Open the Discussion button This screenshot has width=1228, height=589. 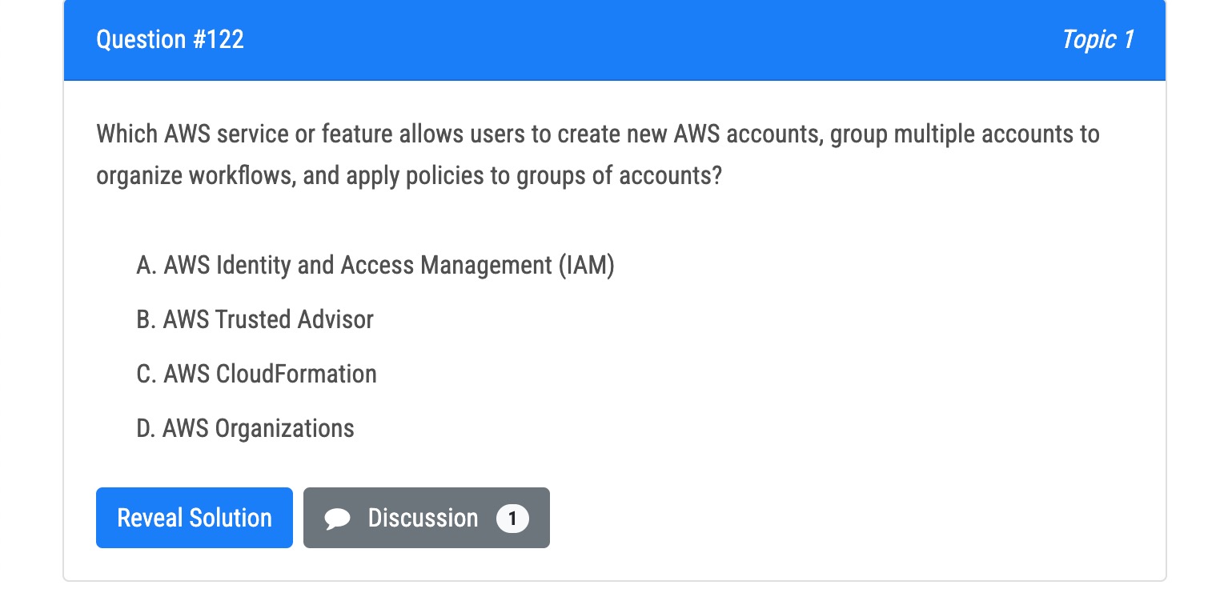[427, 518]
